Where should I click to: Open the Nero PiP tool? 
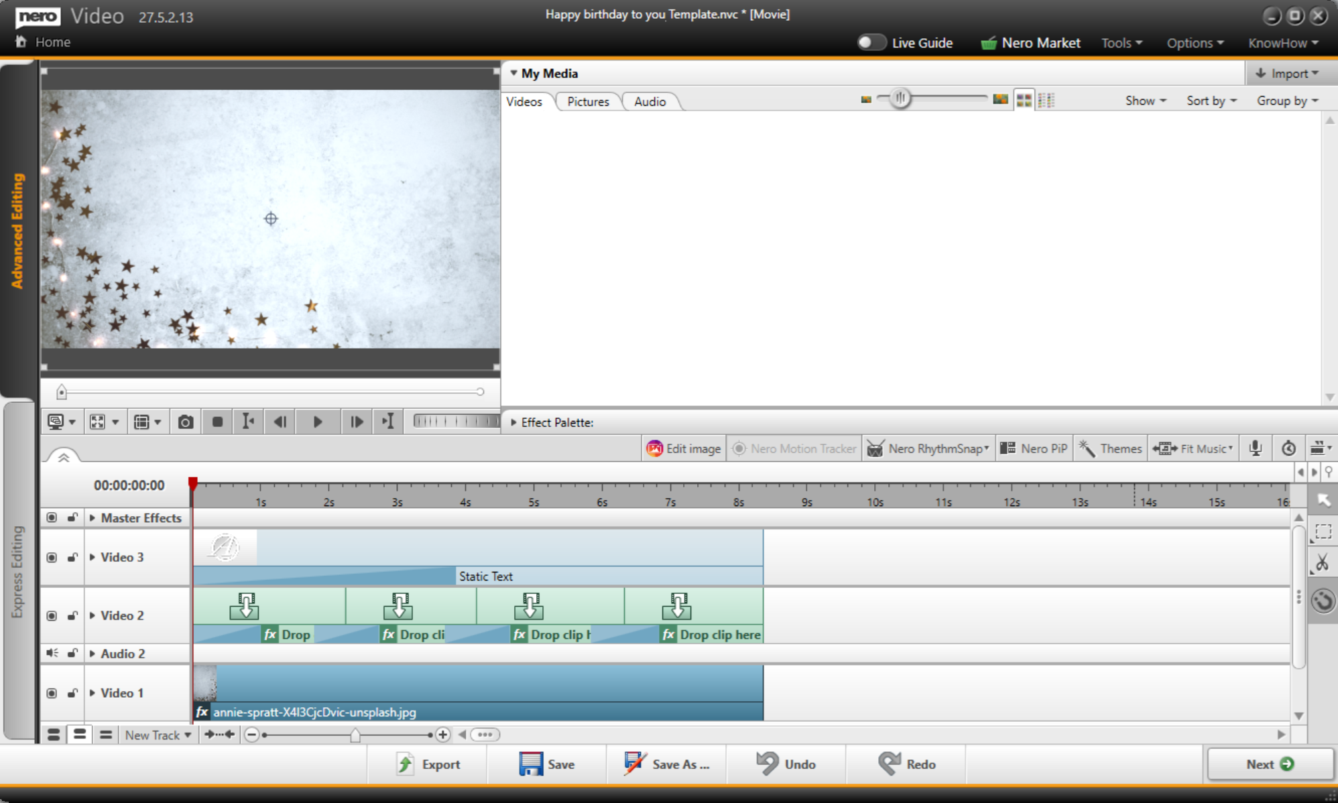pos(1034,448)
